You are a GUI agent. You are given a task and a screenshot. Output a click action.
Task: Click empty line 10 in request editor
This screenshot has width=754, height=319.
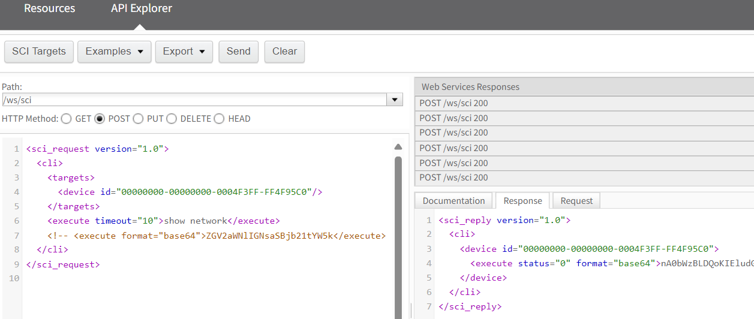[x=207, y=278]
